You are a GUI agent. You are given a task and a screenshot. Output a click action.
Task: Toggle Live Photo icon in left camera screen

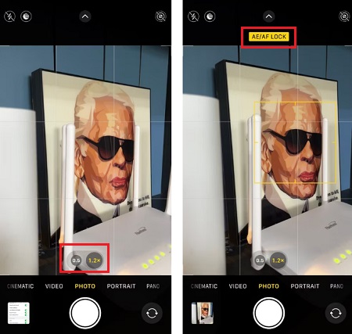[160, 16]
